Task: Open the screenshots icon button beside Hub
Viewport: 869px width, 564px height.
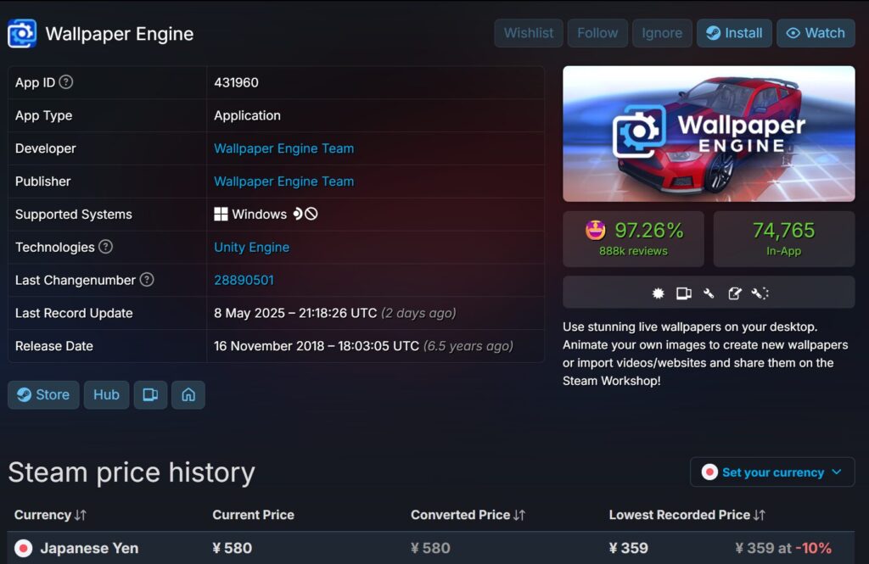Action: click(x=150, y=394)
